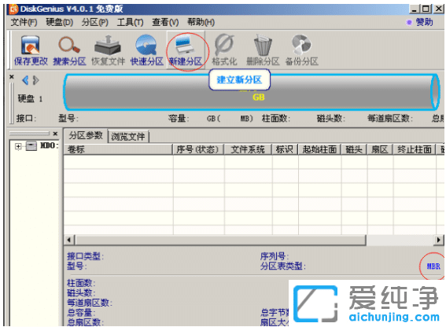Switch to the 浏览文件 tab

point(128,137)
